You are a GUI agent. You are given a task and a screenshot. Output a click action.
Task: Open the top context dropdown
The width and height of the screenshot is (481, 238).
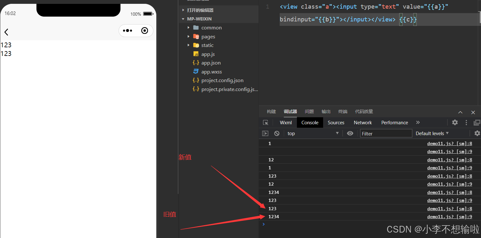[313, 133]
